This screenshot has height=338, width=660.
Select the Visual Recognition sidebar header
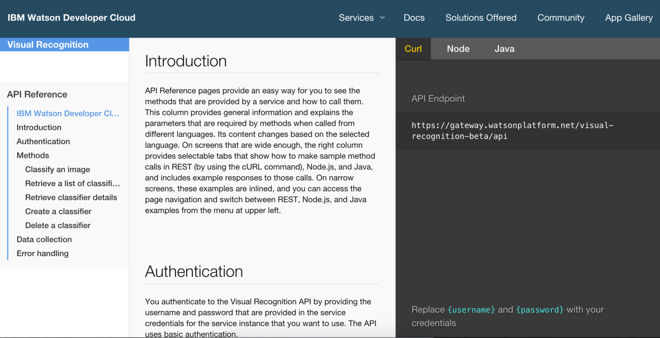click(64, 45)
